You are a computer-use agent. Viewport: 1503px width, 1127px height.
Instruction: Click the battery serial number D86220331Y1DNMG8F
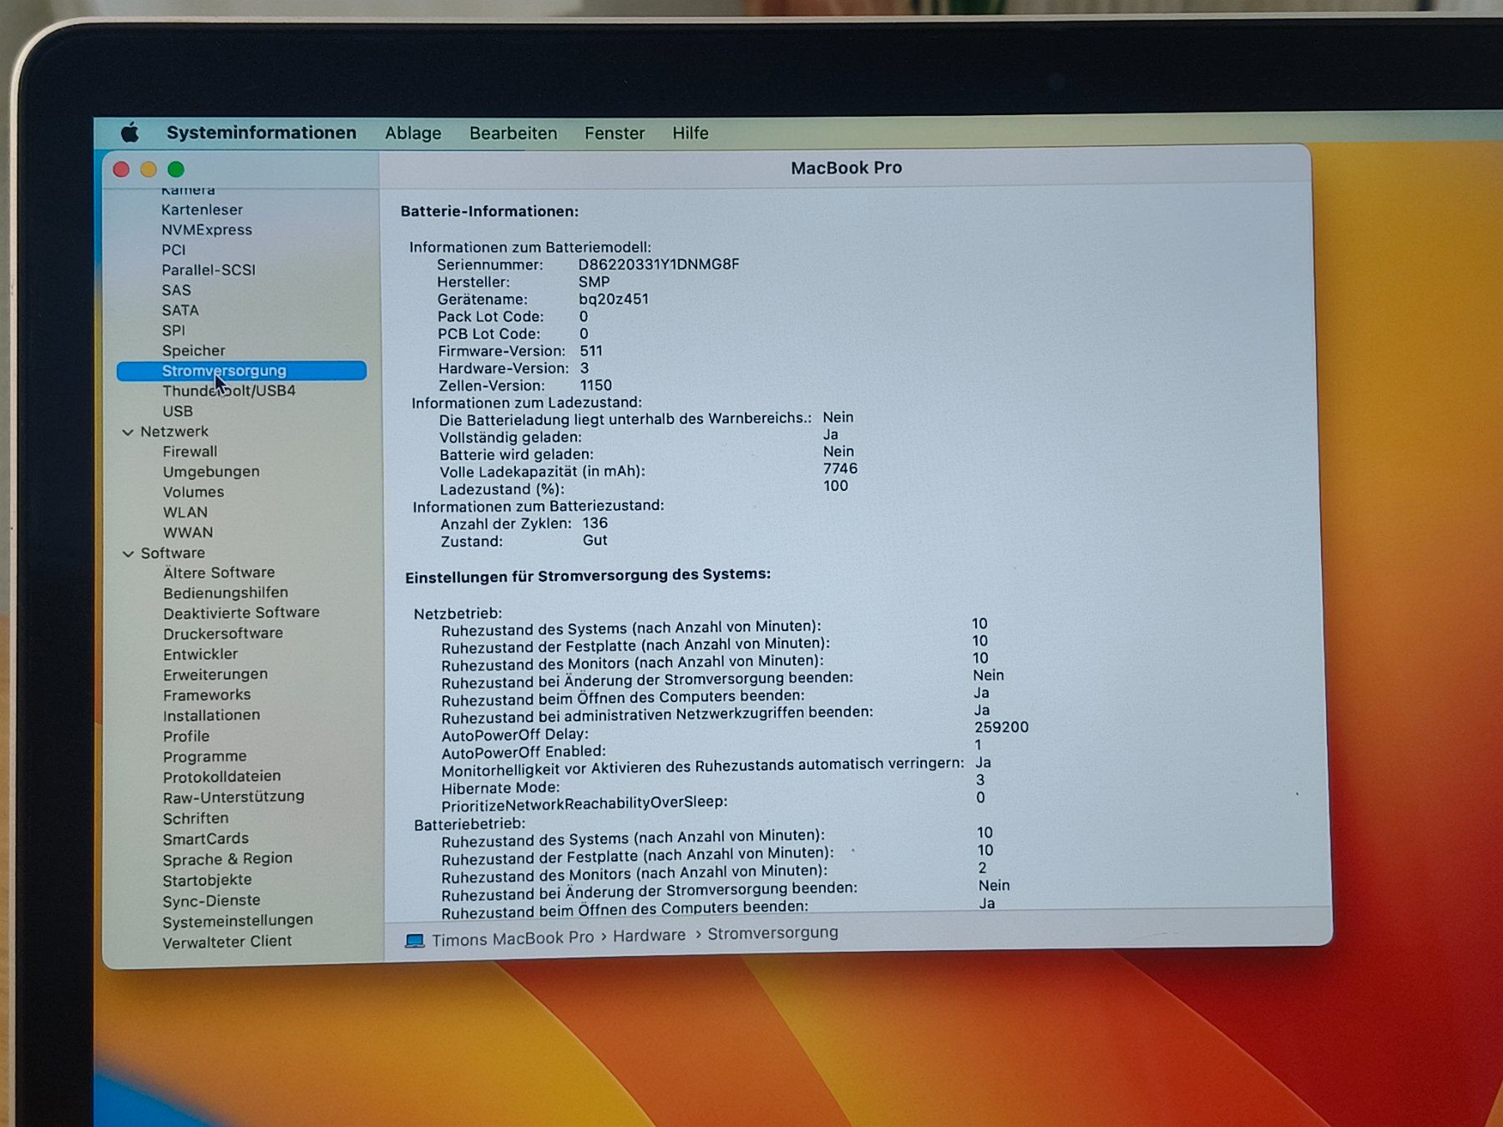pos(659,265)
